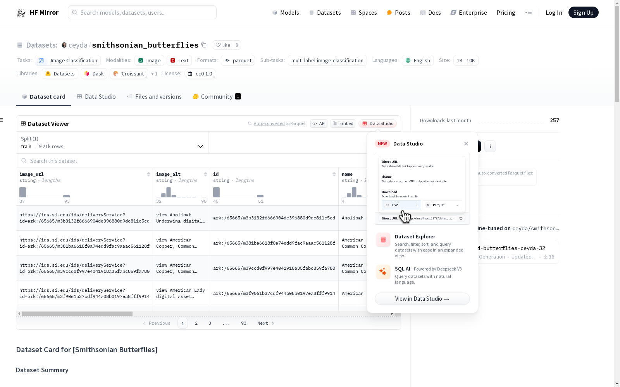This screenshot has height=387, width=620.
Task: Click the Dask library tag
Action: tap(94, 74)
